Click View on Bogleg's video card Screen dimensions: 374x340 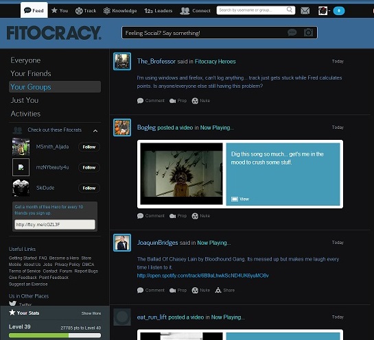tap(240, 199)
